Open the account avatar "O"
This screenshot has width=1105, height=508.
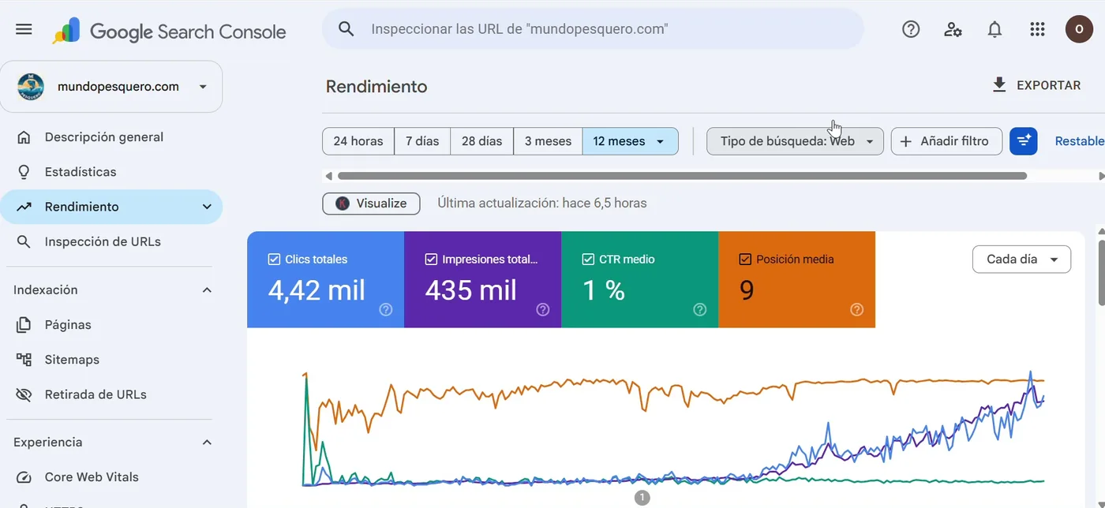(1079, 29)
